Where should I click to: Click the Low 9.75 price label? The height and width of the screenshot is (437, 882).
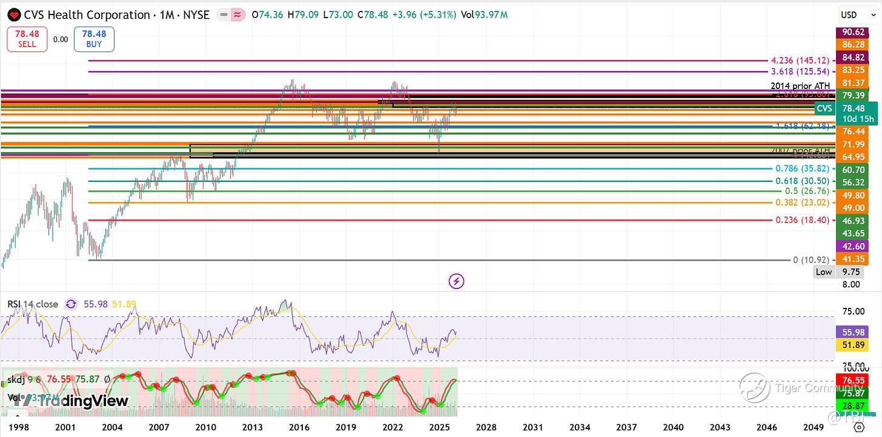[840, 272]
